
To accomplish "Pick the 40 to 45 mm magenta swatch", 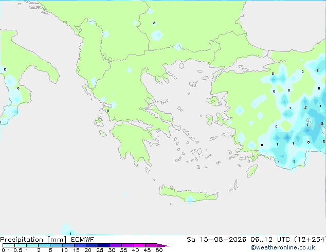I will pos(139,245).
